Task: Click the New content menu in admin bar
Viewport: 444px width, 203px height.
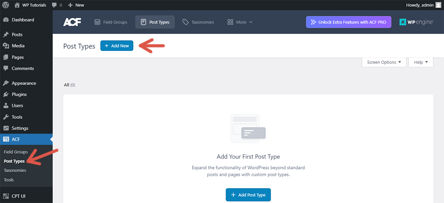Action: pyautogui.click(x=76, y=5)
